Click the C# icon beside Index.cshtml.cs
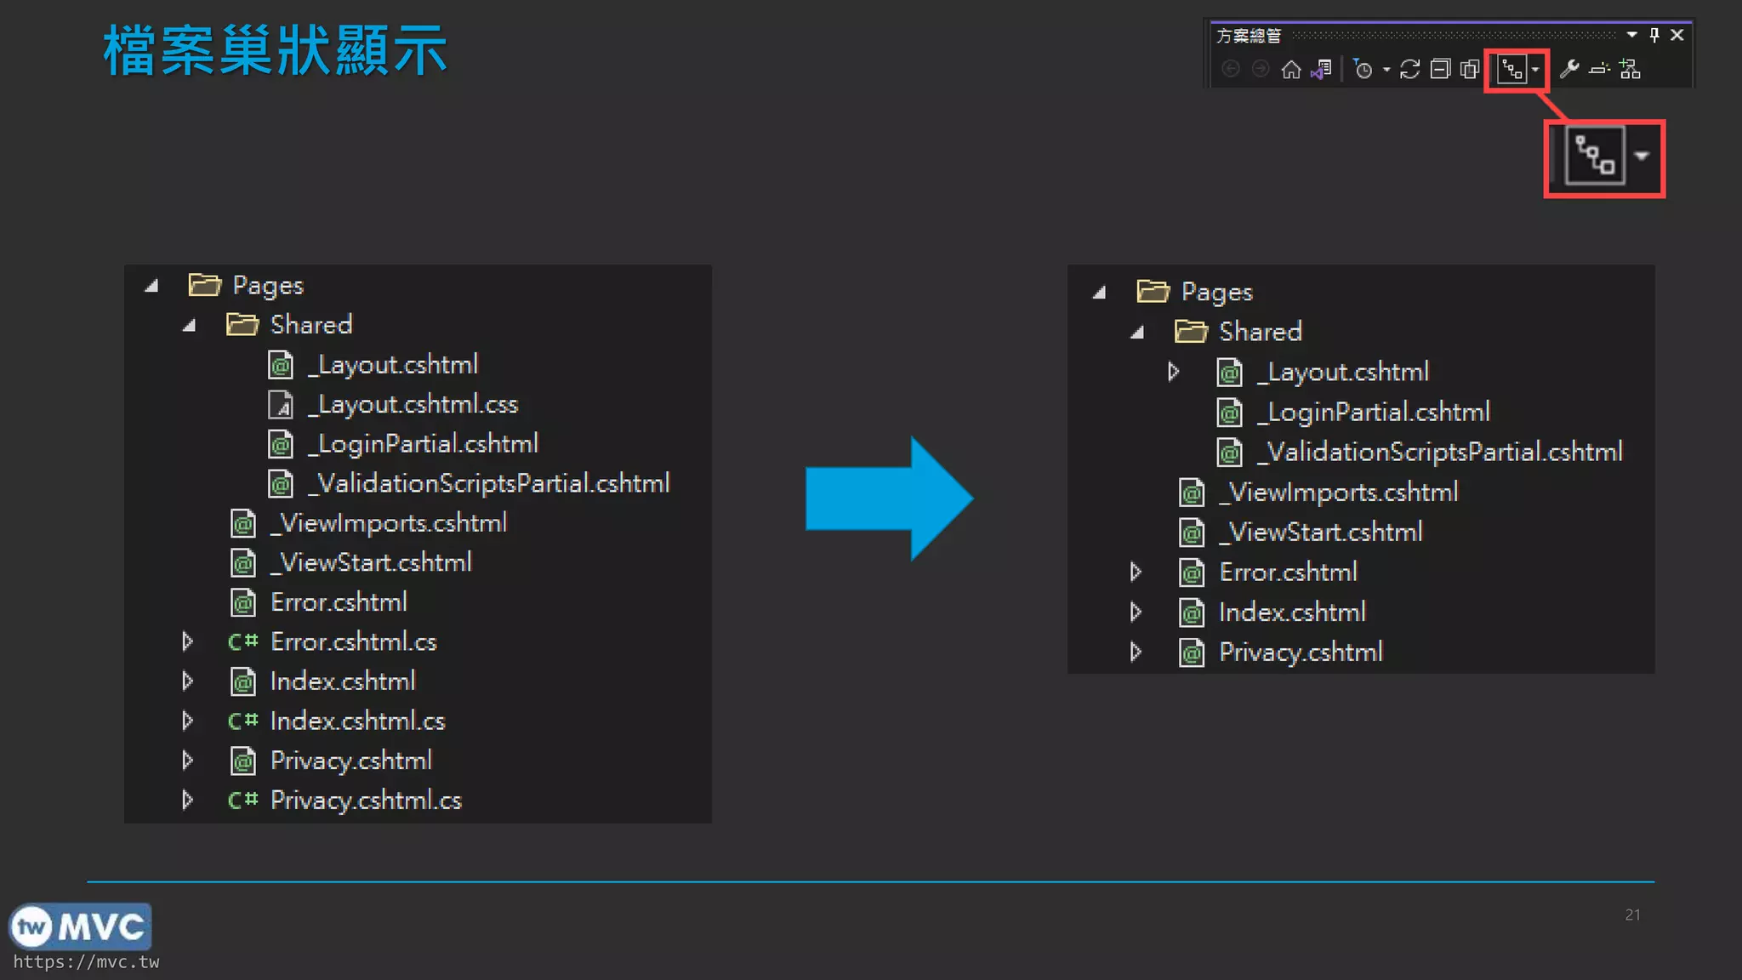 242,721
